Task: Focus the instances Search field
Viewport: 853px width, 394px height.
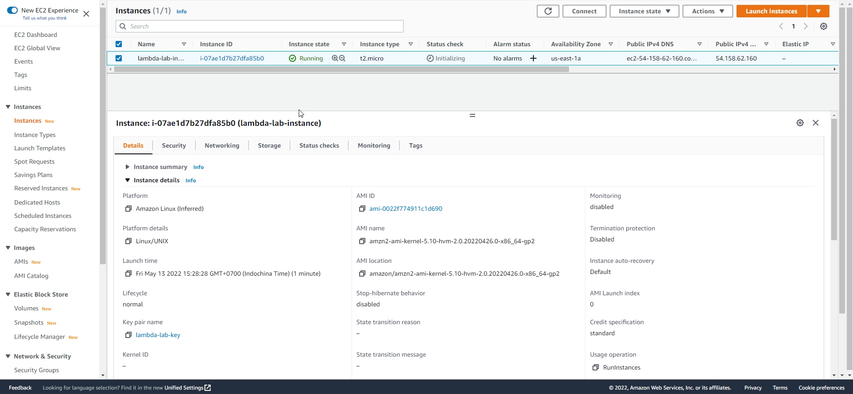Action: [260, 26]
